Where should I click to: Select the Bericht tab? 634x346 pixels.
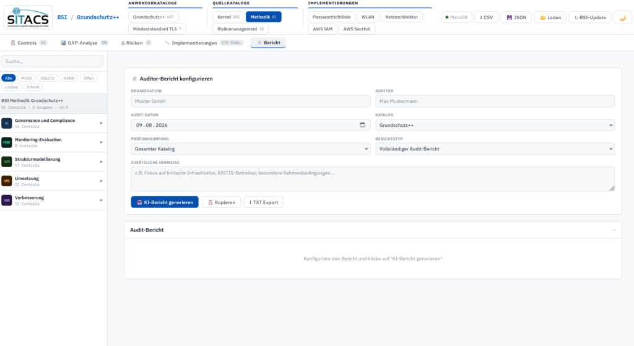click(268, 43)
